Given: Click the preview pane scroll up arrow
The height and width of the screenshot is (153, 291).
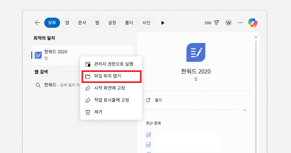Looking at the screenshot, I should (256, 37).
